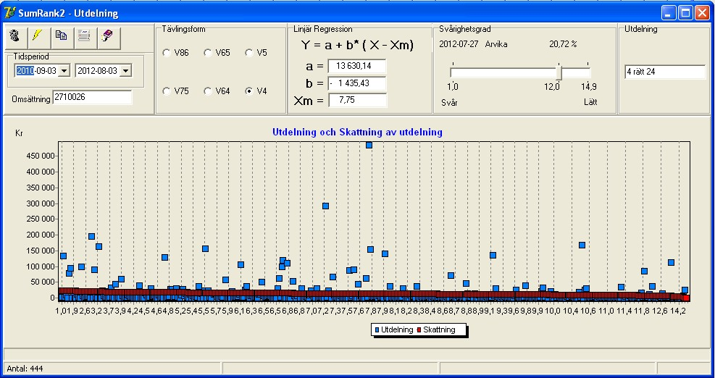The width and height of the screenshot is (715, 378).
Task: Click the '14,2' x-axis label
Action: 677,311
